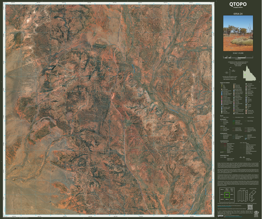Click the Queensland locator map silhouette

[x=249, y=73]
